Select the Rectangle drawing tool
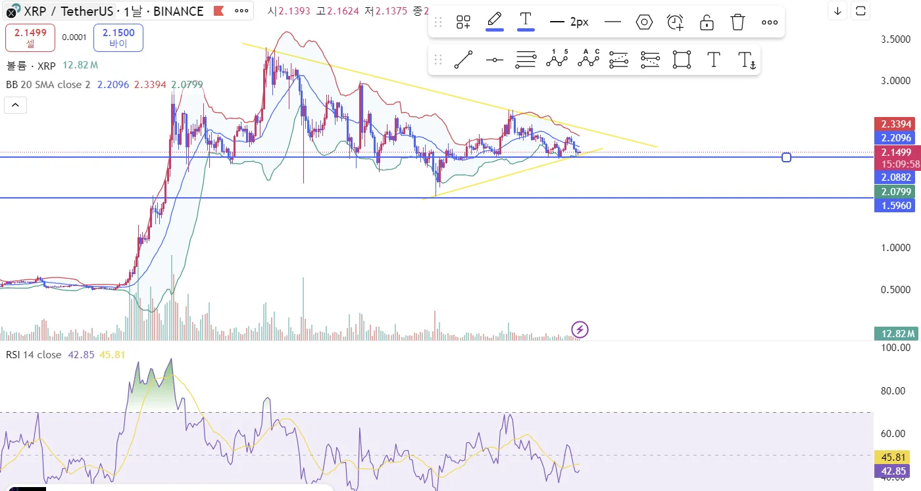921x491 pixels. [682, 60]
